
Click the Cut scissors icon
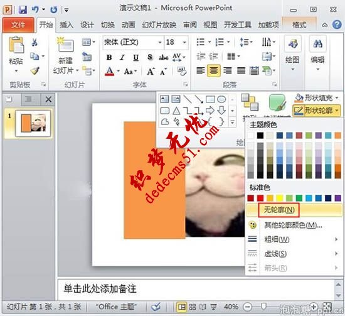(x=34, y=42)
